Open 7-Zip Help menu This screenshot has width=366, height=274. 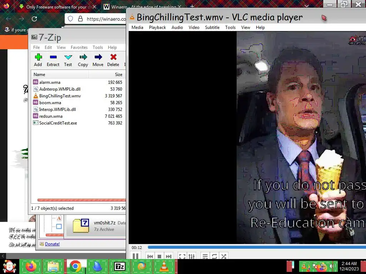[x=112, y=47]
